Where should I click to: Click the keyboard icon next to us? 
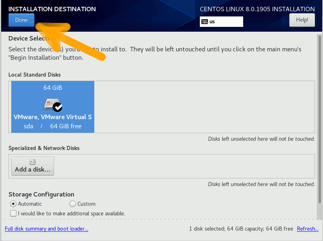coord(205,22)
